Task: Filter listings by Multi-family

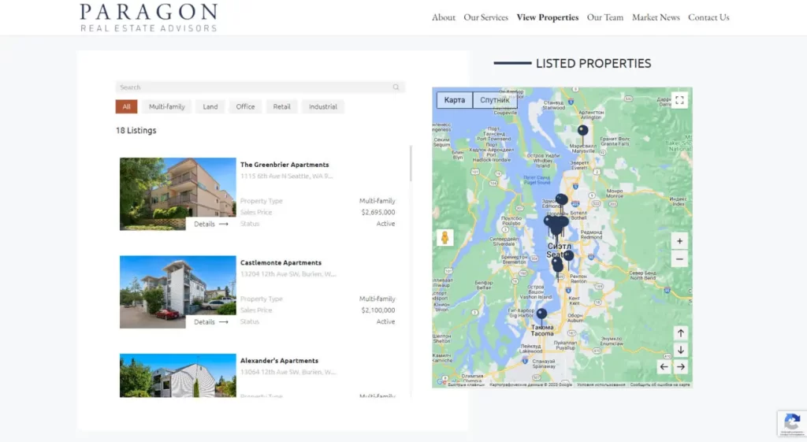Action: coord(167,106)
